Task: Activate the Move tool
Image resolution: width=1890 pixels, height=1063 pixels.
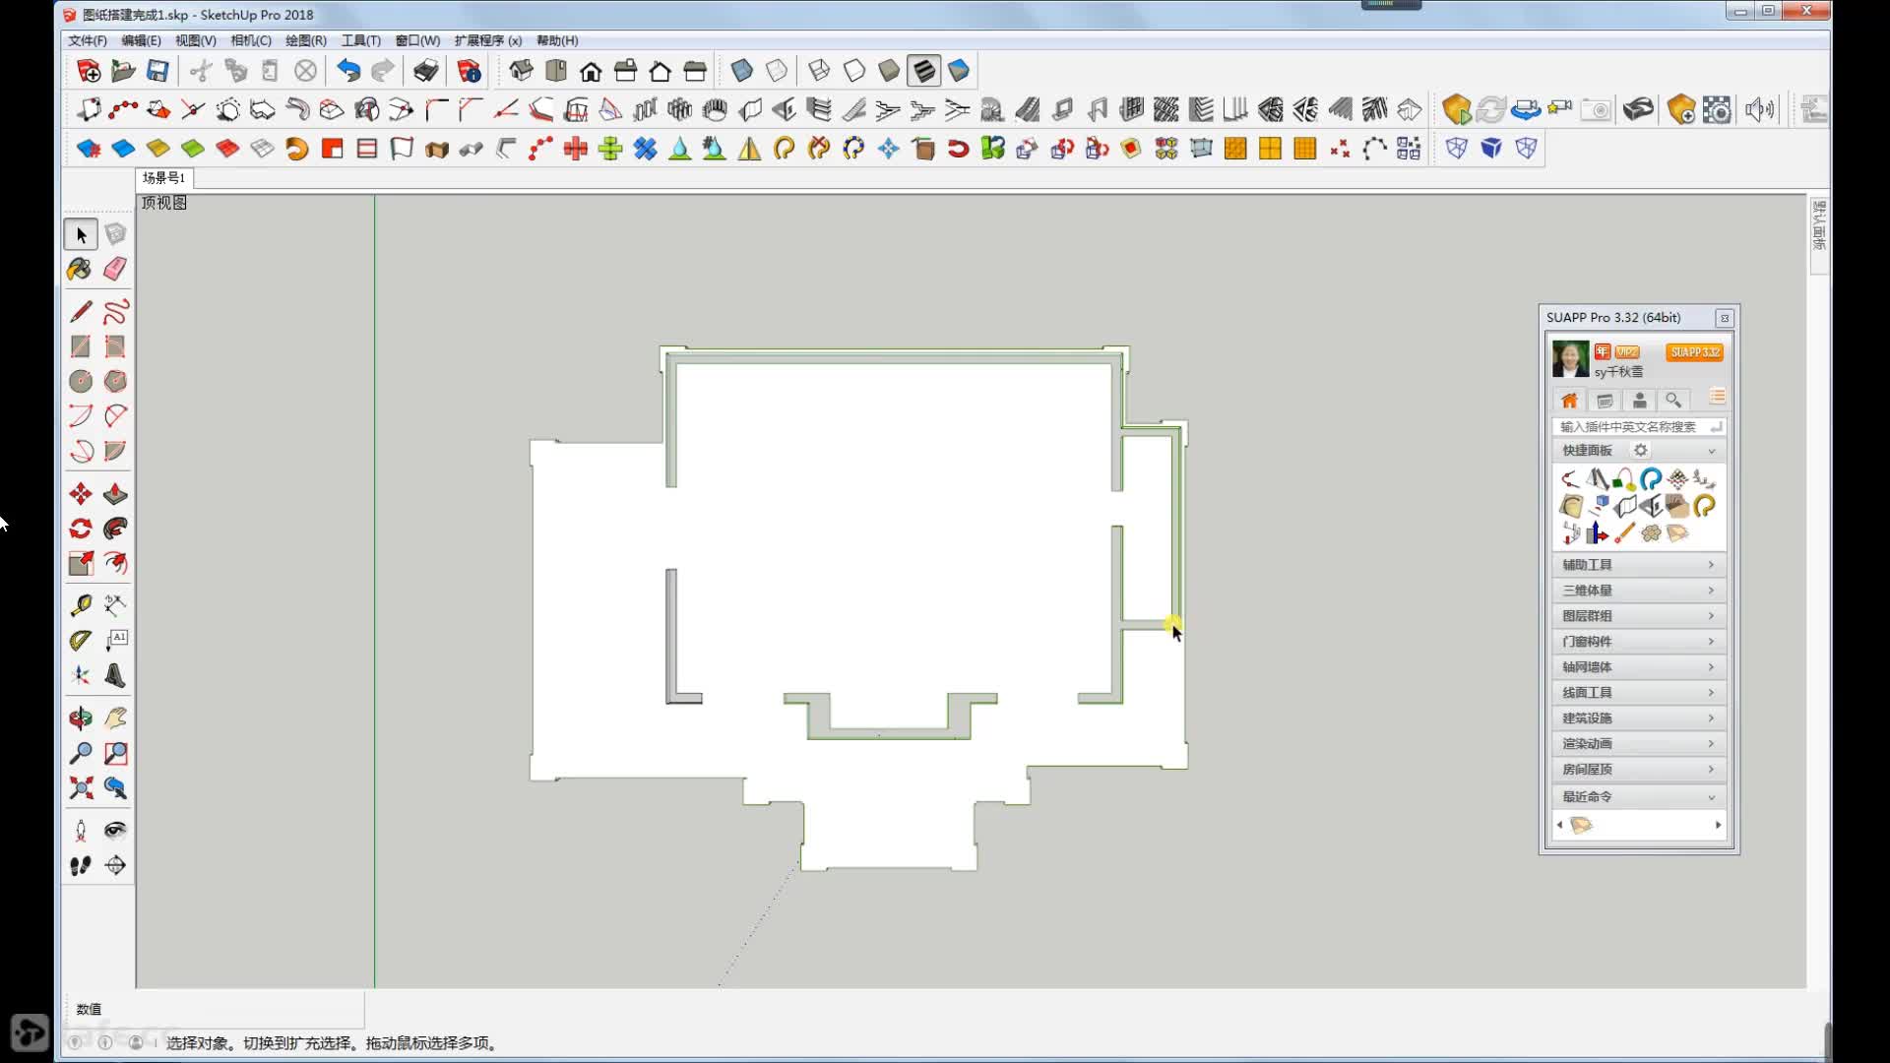Action: click(x=81, y=493)
